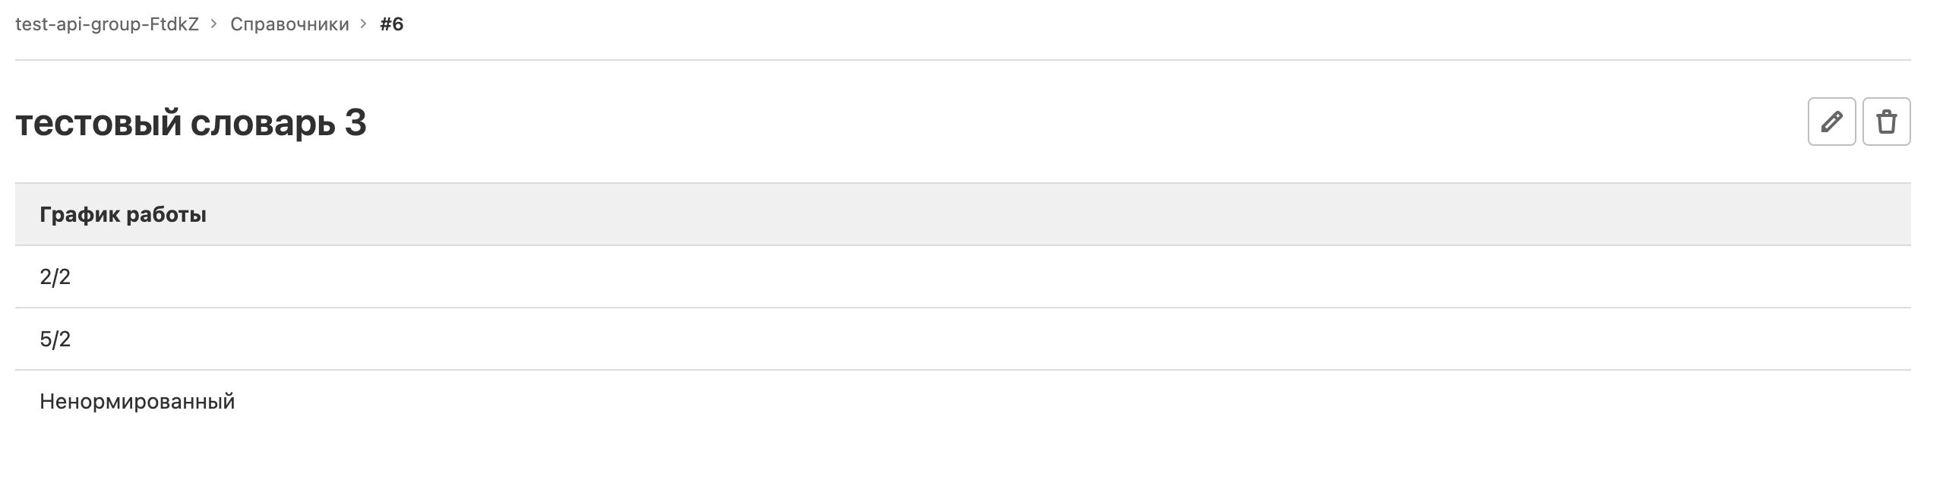Select the 2/2 schedule row

point(55,277)
